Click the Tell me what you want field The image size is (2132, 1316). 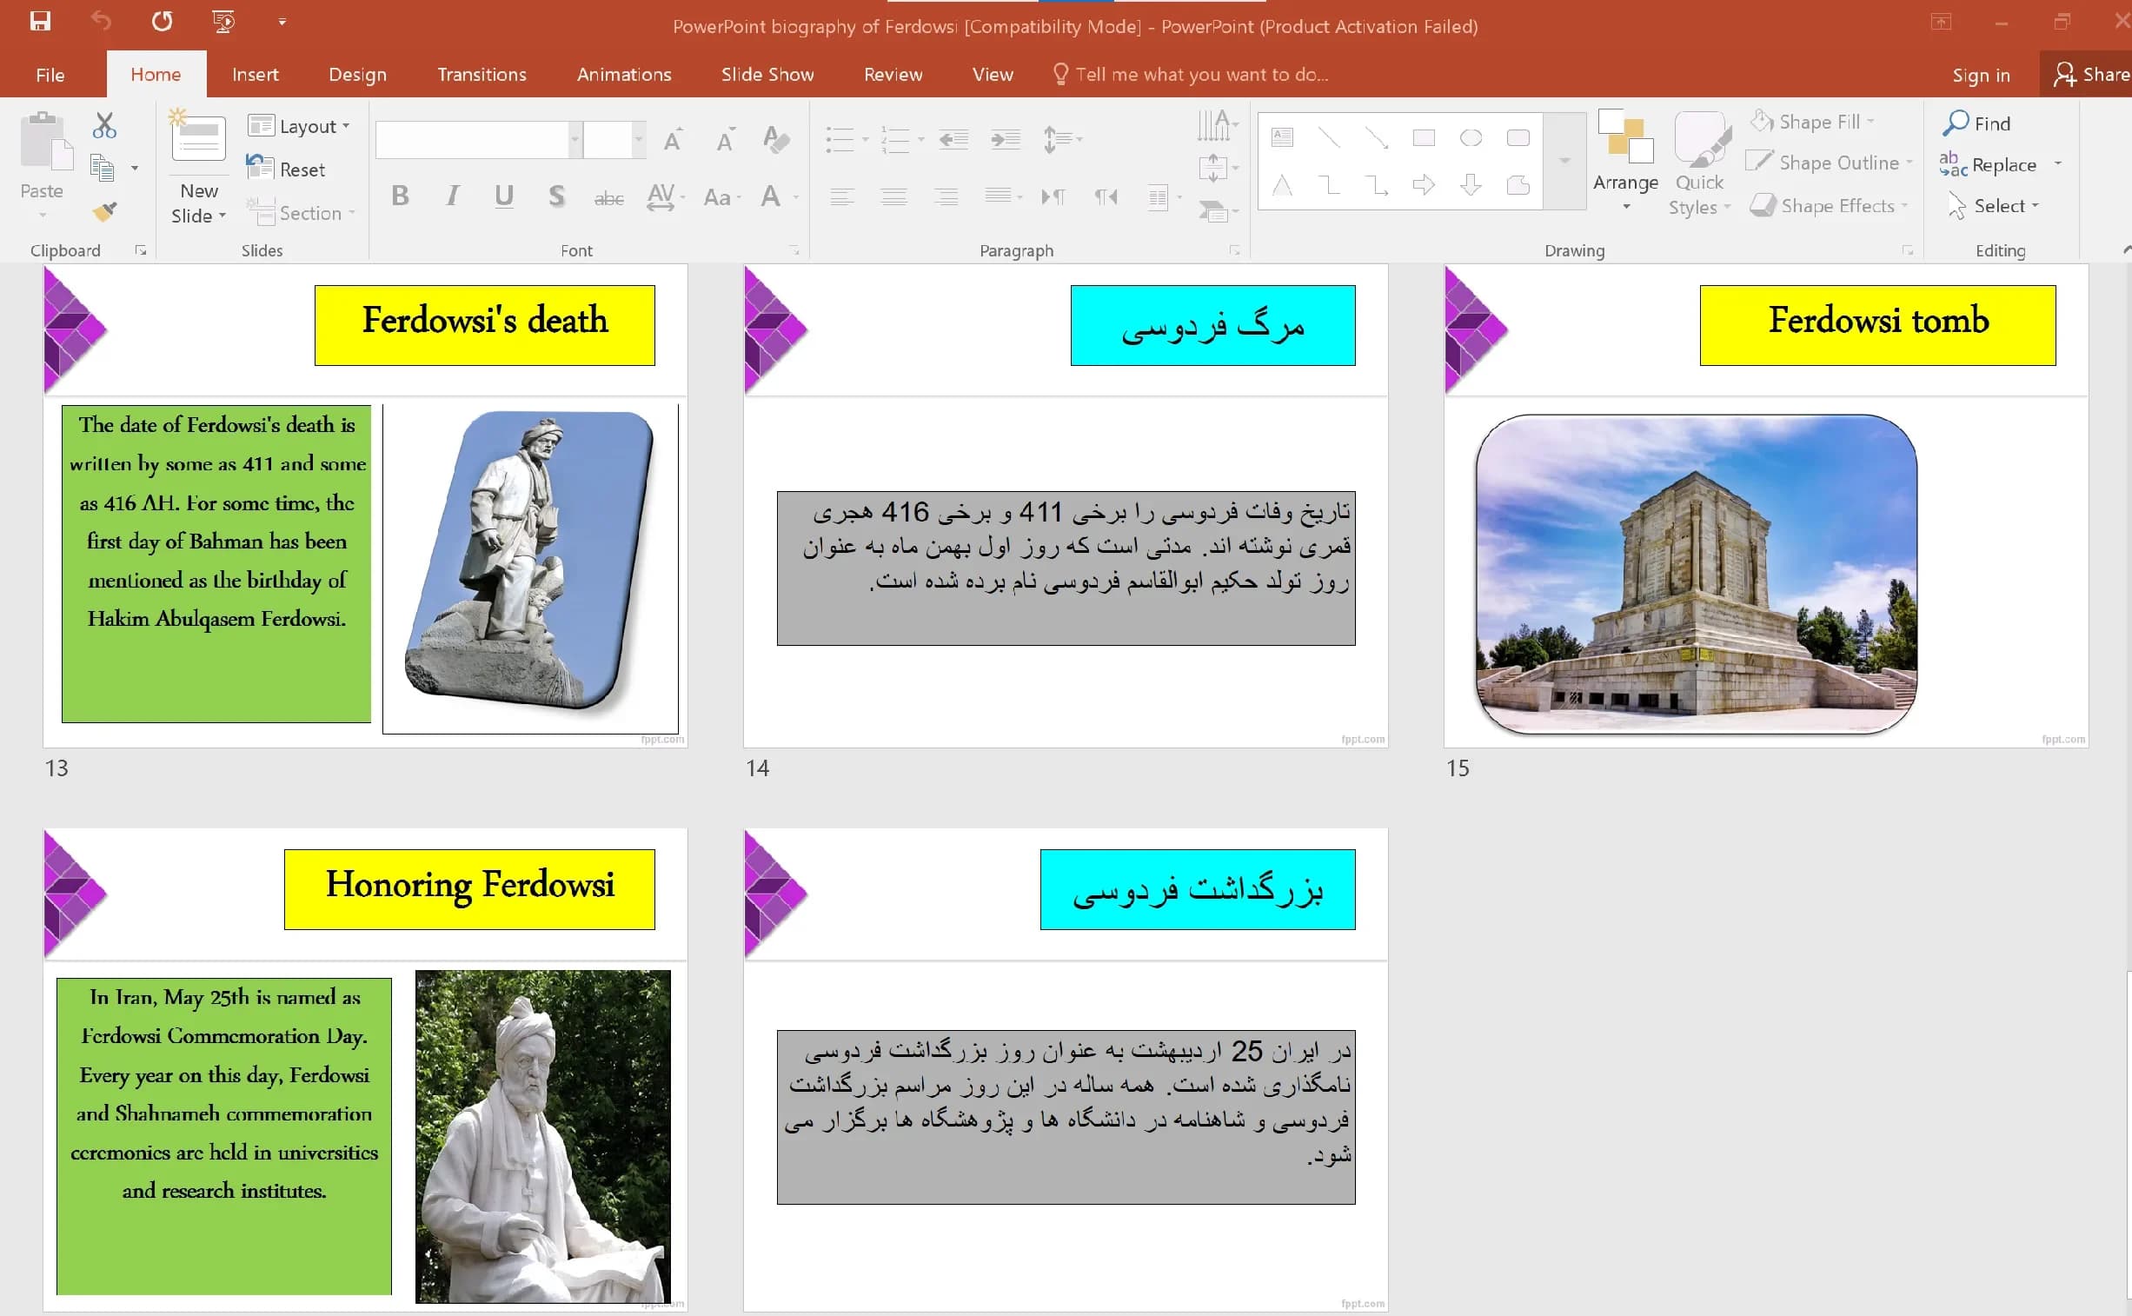(1202, 74)
